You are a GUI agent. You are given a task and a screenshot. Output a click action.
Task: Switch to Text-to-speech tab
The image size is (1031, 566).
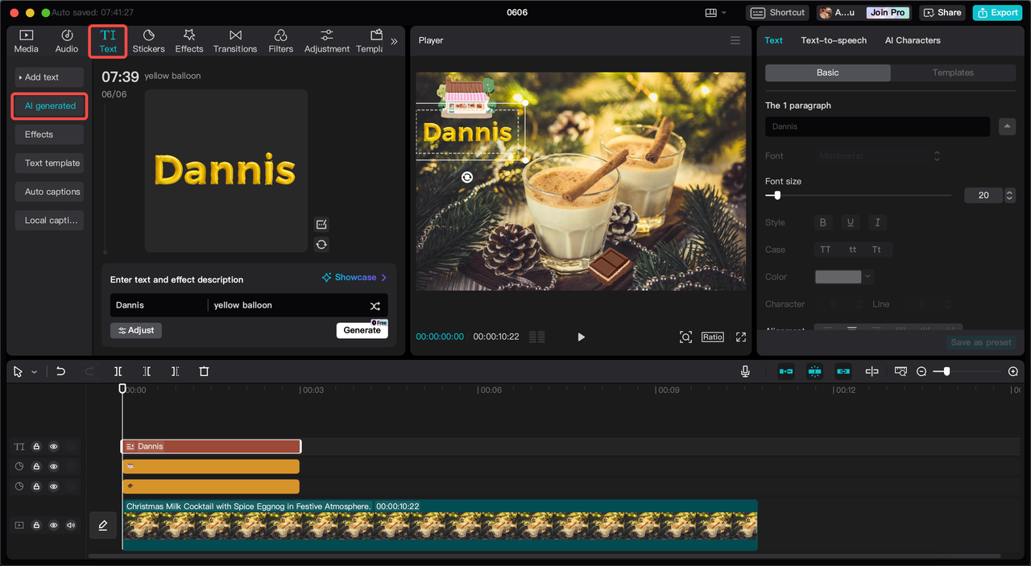834,40
